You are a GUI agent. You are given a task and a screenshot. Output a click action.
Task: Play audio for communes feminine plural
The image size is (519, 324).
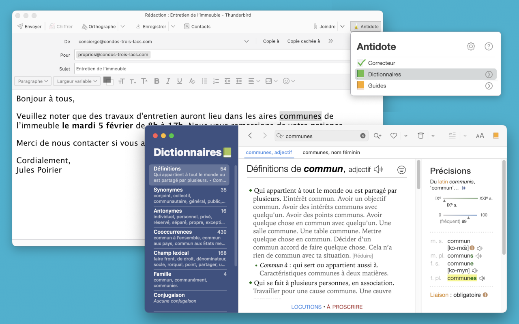click(482, 278)
